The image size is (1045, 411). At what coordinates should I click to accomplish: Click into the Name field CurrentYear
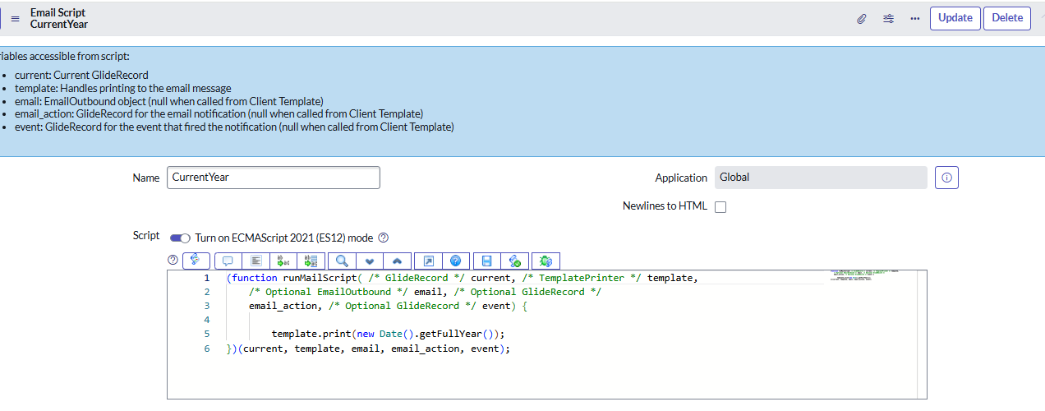274,178
